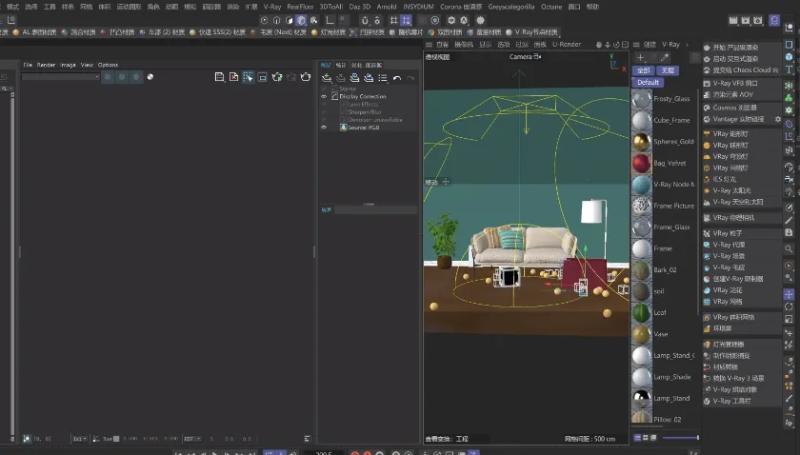Adjust the material thumbnail size slider
Viewport: 800px width, 455px height.
coord(681,438)
